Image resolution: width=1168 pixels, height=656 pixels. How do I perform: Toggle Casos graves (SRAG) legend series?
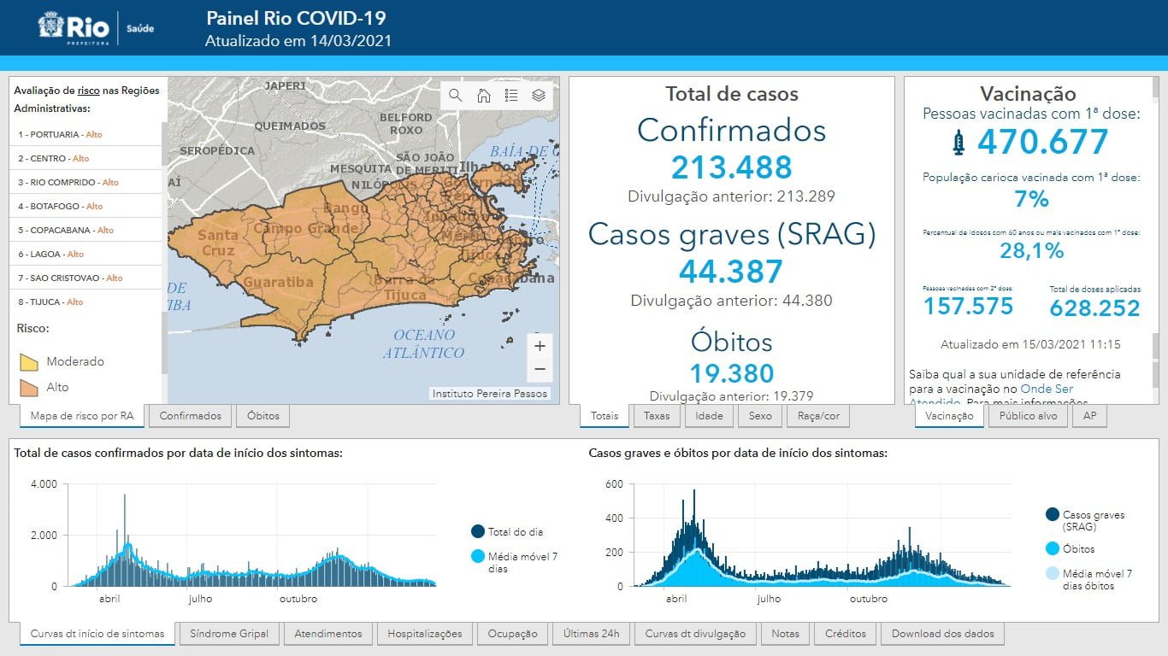(1052, 514)
